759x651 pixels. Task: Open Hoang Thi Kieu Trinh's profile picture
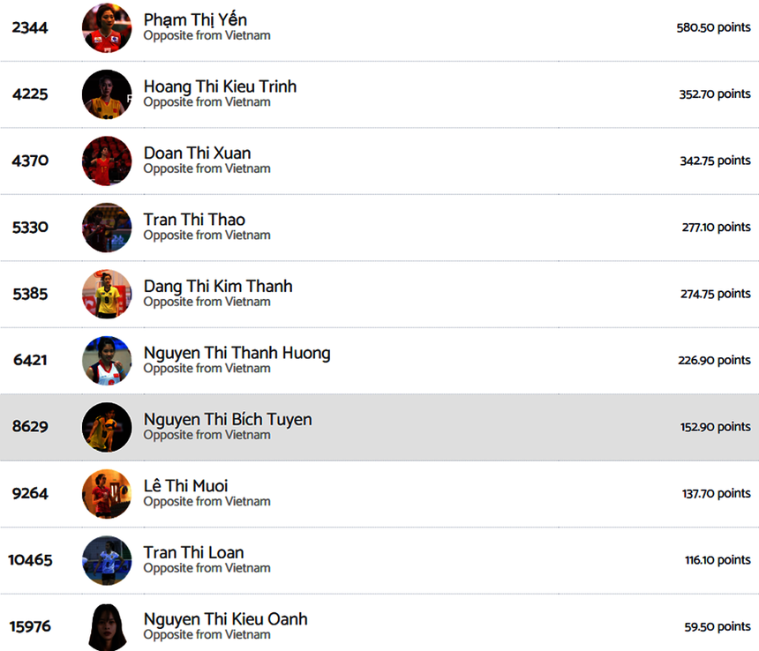[x=107, y=94]
